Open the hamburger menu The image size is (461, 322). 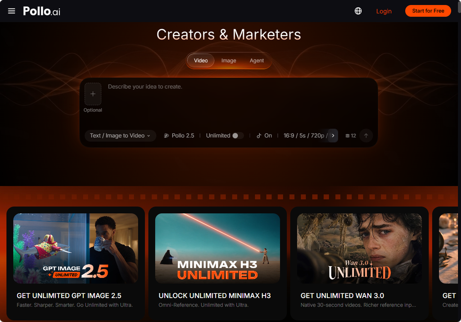pyautogui.click(x=11, y=11)
